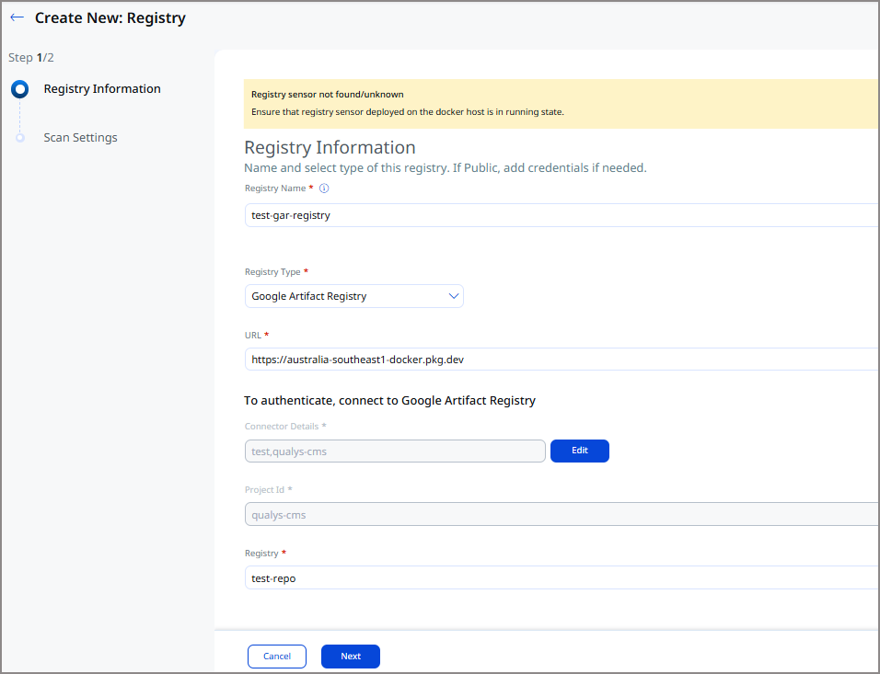Click the 'Registry Information' section heading
The image size is (880, 674).
point(330,147)
